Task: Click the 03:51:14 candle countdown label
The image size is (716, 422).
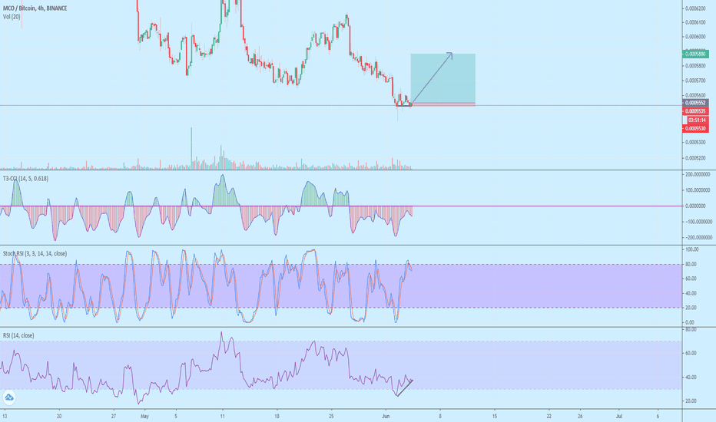Action: coord(698,120)
